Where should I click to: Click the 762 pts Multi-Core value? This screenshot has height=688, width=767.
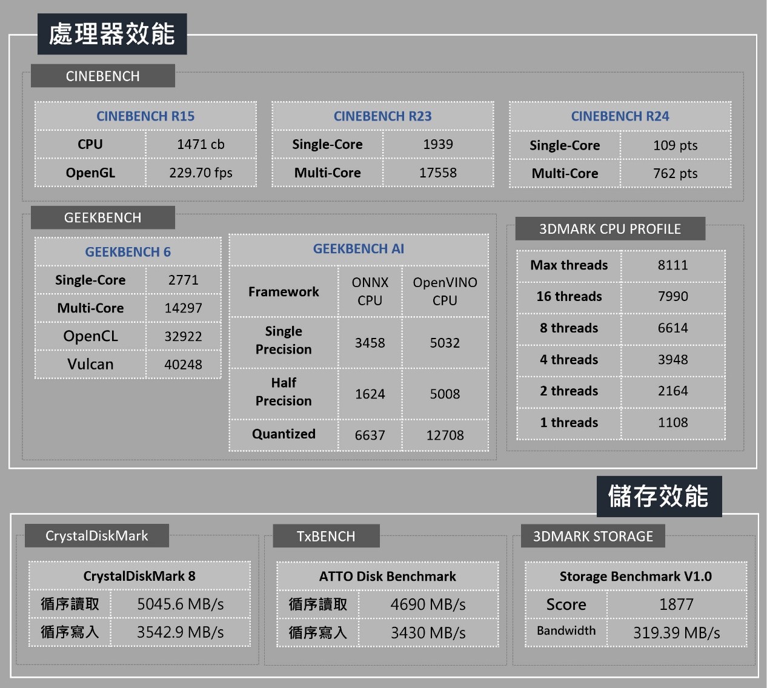coord(676,173)
